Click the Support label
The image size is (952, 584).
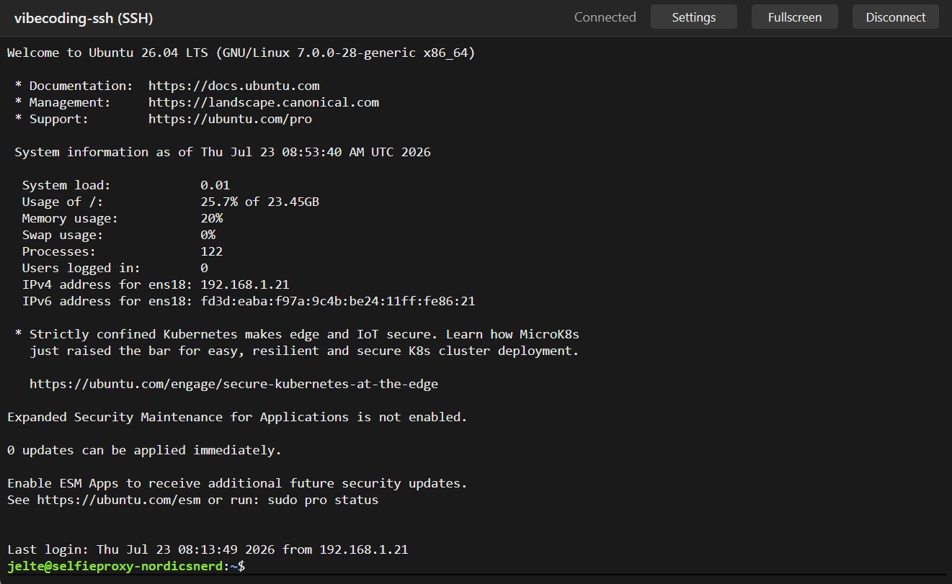pyautogui.click(x=59, y=119)
